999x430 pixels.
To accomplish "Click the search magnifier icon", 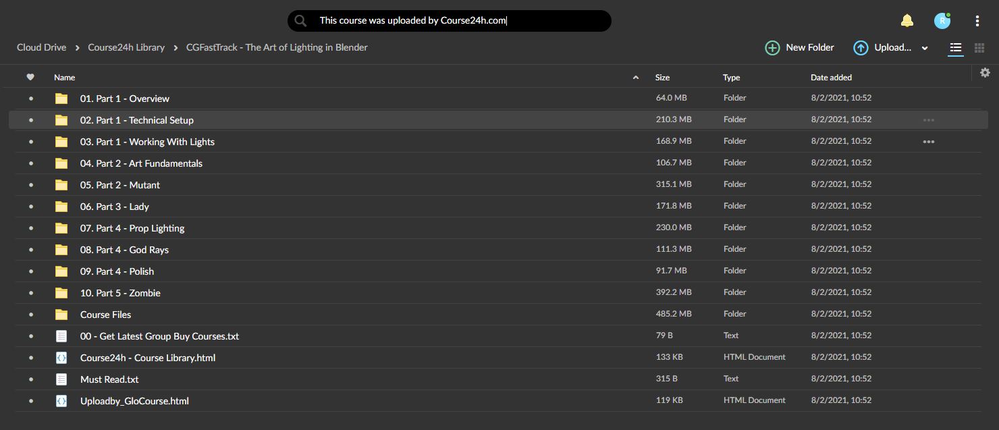I will click(x=300, y=21).
